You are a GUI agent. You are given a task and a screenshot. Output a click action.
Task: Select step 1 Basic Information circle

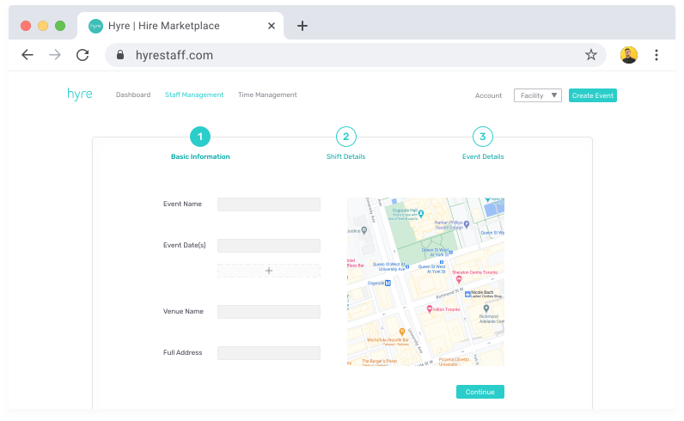(x=200, y=137)
